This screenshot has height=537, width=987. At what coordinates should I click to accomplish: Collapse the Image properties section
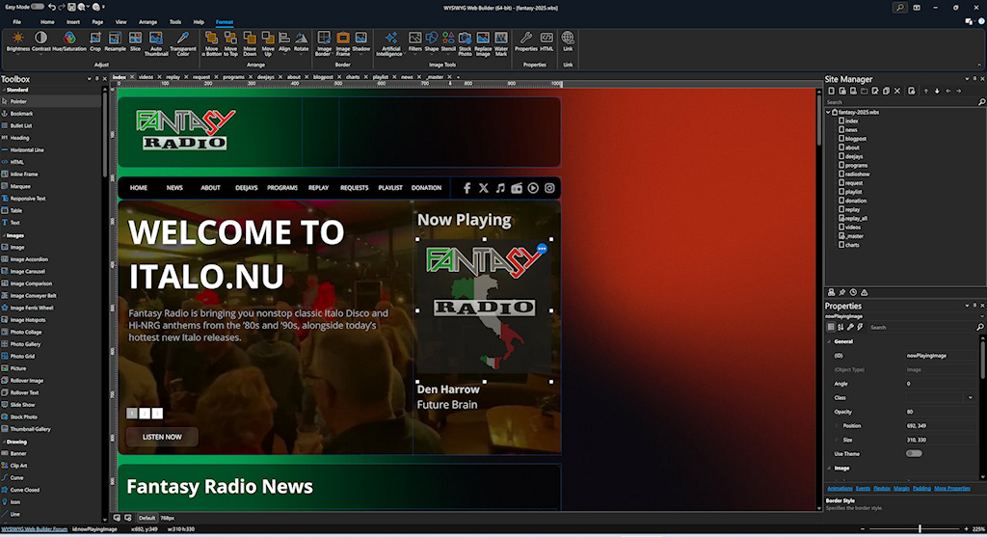[829, 468]
